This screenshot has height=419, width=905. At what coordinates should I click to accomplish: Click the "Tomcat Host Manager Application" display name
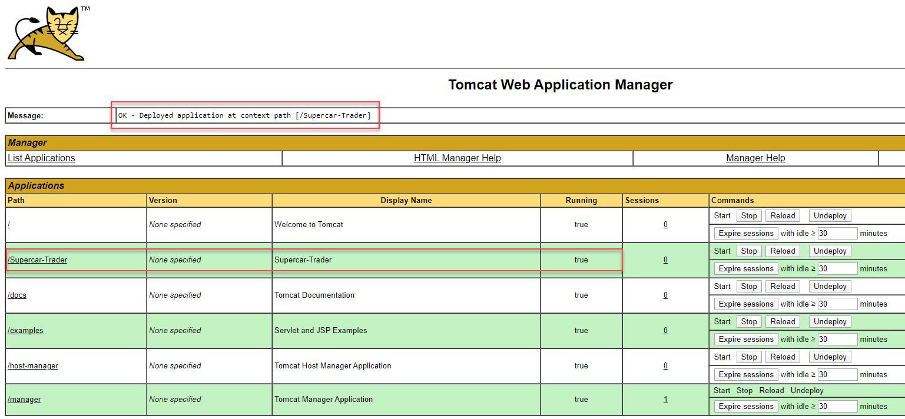(x=333, y=365)
